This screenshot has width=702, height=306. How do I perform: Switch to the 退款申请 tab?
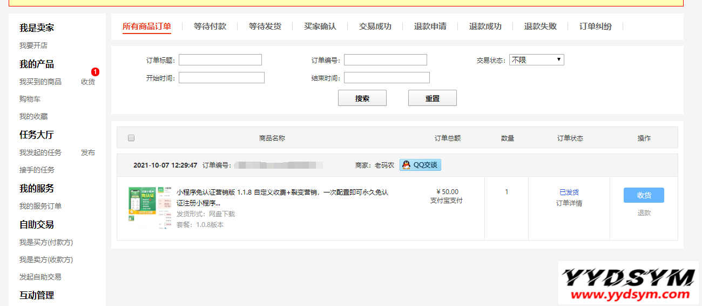430,26
